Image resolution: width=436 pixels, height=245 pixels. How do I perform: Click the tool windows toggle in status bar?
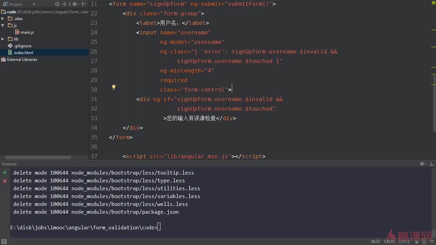[4, 241]
